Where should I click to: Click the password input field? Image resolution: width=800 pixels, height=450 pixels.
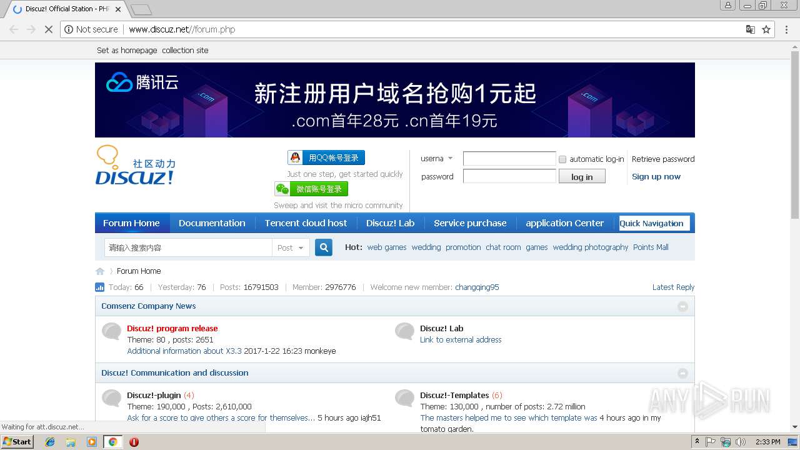click(x=509, y=176)
